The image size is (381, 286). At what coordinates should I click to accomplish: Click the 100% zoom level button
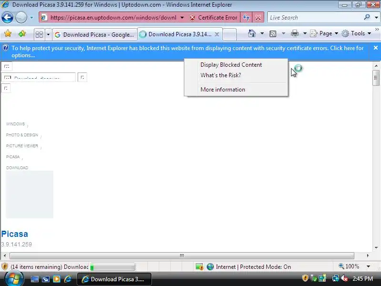[x=349, y=266]
